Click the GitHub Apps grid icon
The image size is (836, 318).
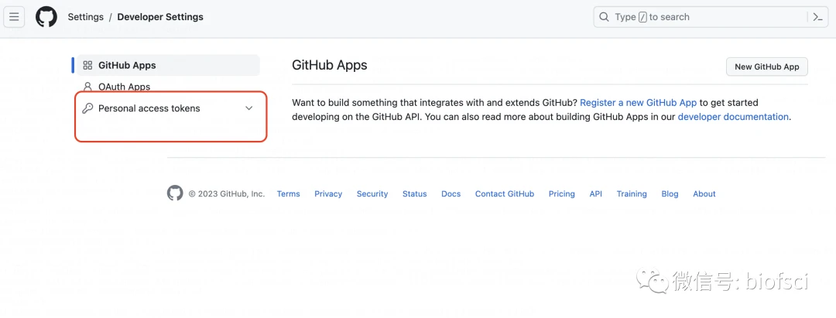(87, 66)
